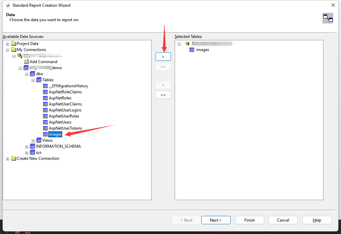The image size is (341, 234).
Task: Select the AspNetUsers table icon
Action: coord(45,122)
